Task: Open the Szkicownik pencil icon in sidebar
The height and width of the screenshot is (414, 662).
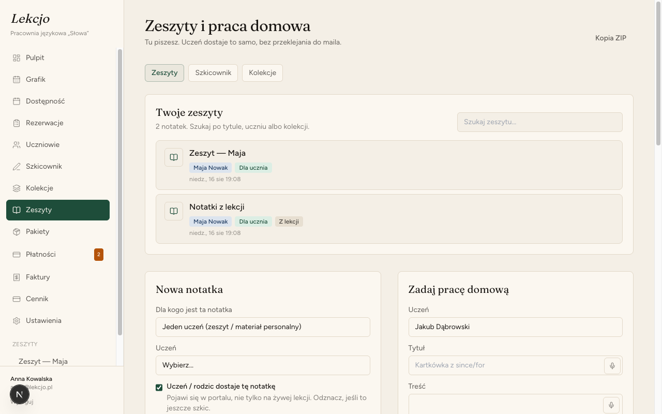Action: click(x=17, y=167)
